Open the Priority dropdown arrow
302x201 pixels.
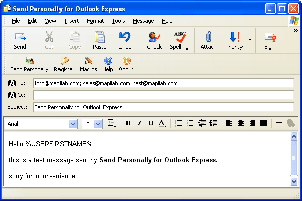tap(250, 40)
